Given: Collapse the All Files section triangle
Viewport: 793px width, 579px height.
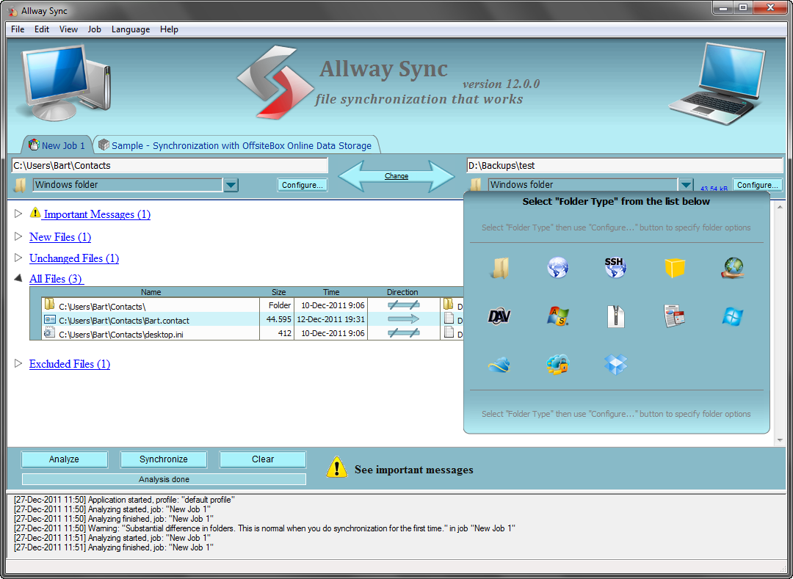Looking at the screenshot, I should (x=18, y=278).
